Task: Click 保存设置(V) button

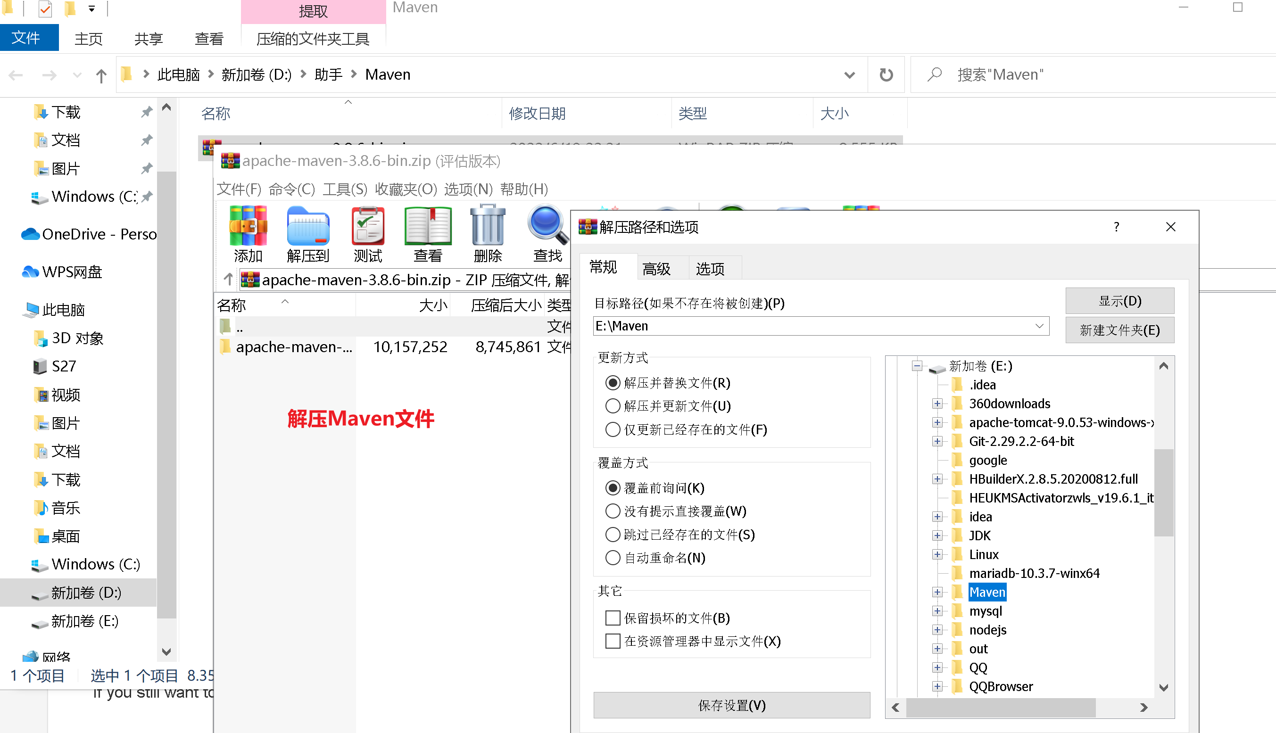Action: pos(732,705)
